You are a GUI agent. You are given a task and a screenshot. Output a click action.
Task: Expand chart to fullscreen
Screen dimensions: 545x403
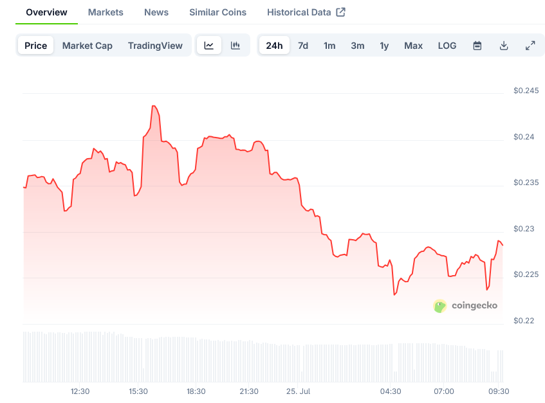coord(530,46)
